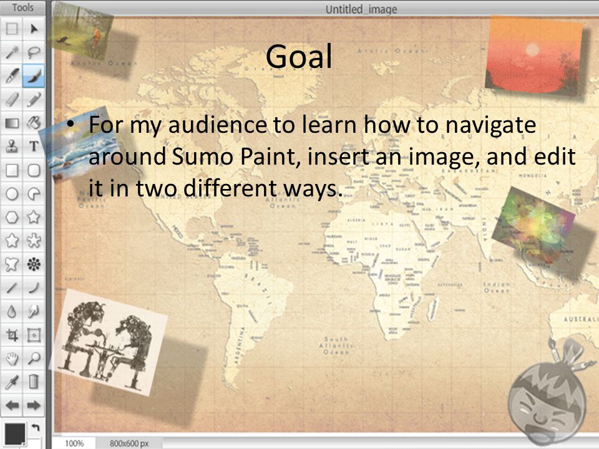Select the Polygon hexagon tool
The image size is (599, 449).
click(x=12, y=217)
